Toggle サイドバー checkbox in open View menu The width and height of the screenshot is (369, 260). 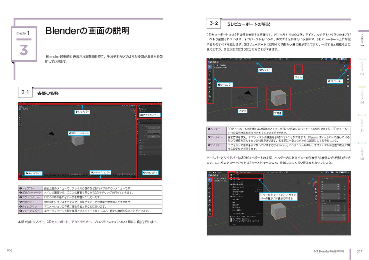click(x=231, y=177)
